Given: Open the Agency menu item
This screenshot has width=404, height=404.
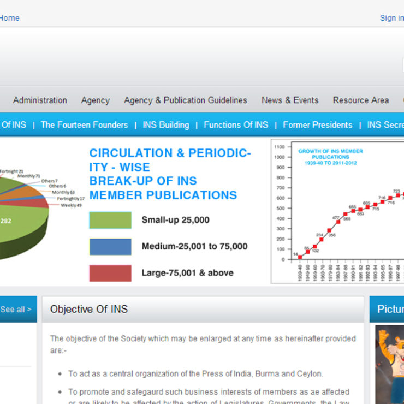Looking at the screenshot, I should (95, 100).
